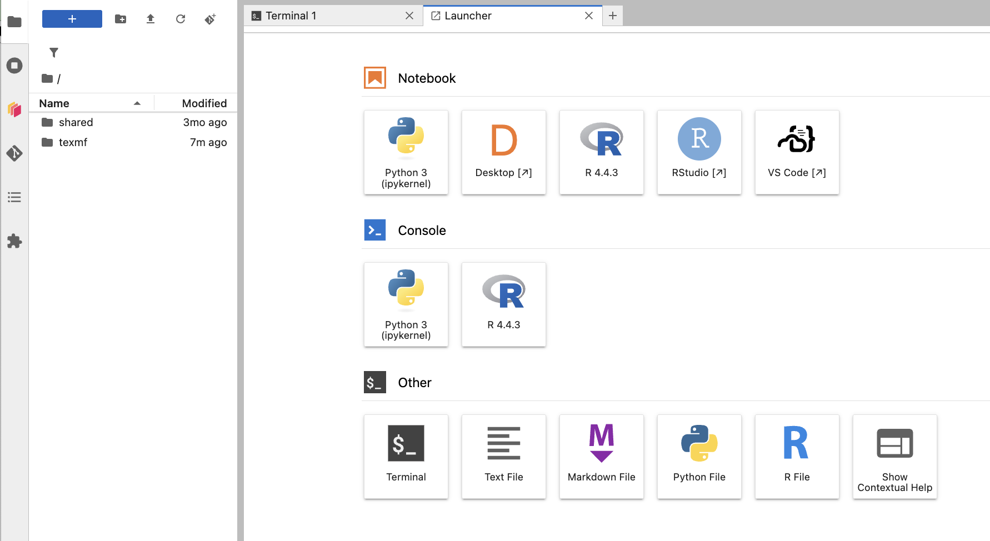Click the '3mo ago' modified time

[x=205, y=122]
